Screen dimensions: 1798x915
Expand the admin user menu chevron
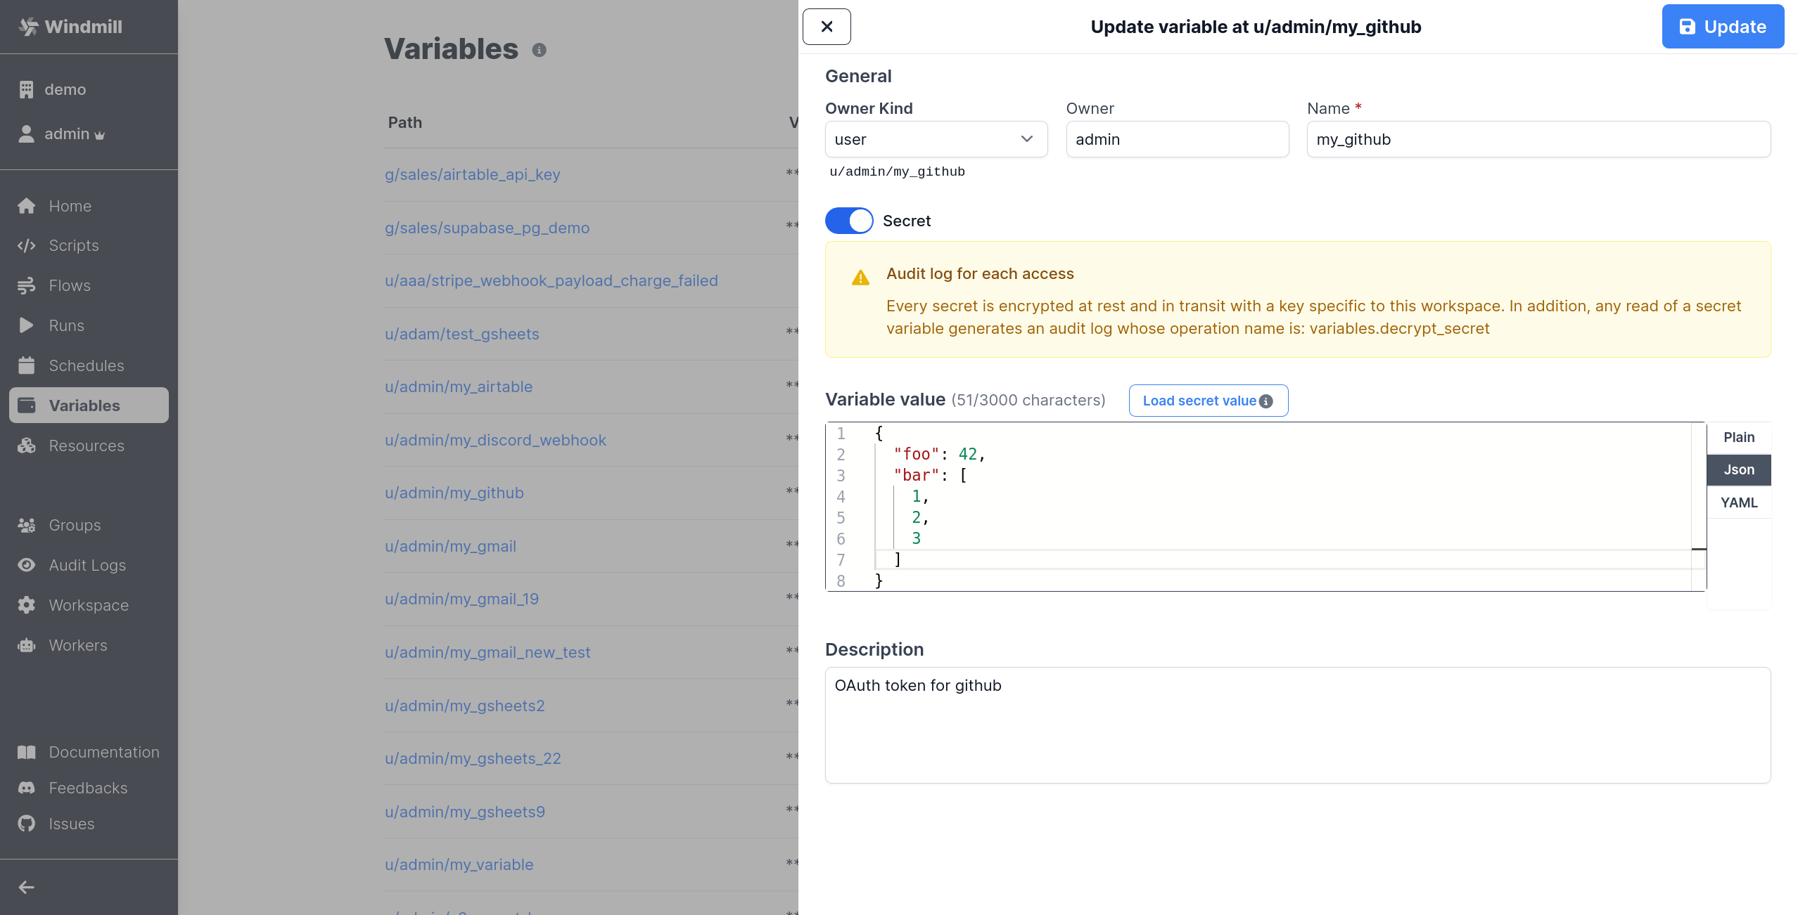pos(100,134)
